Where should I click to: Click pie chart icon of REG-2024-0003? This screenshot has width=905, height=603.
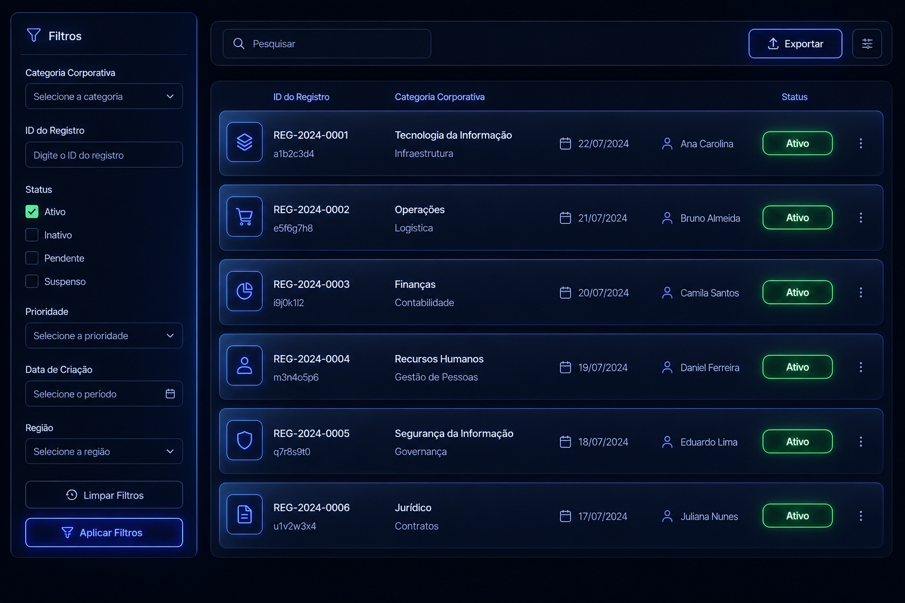pyautogui.click(x=245, y=291)
